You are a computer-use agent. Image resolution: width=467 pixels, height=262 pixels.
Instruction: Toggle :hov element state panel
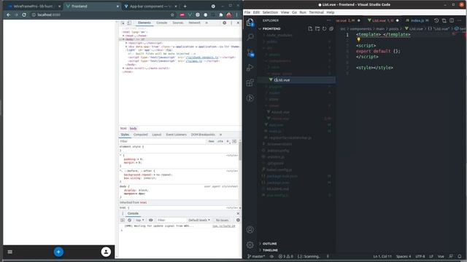[211, 141]
